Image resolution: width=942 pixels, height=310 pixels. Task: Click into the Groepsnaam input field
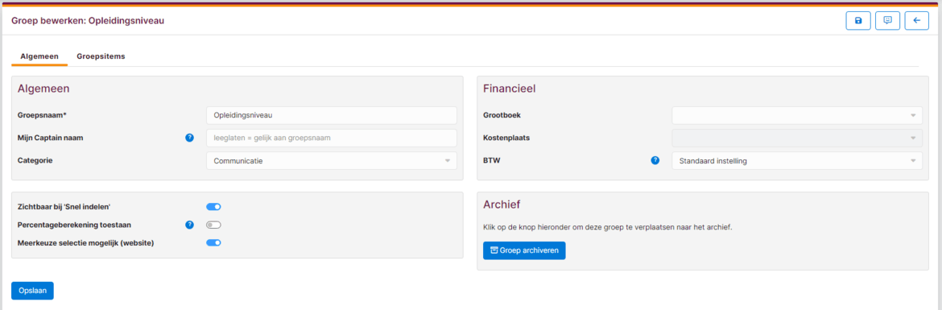click(331, 115)
